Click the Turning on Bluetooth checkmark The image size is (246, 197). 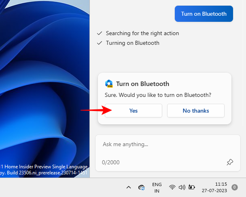(x=99, y=43)
